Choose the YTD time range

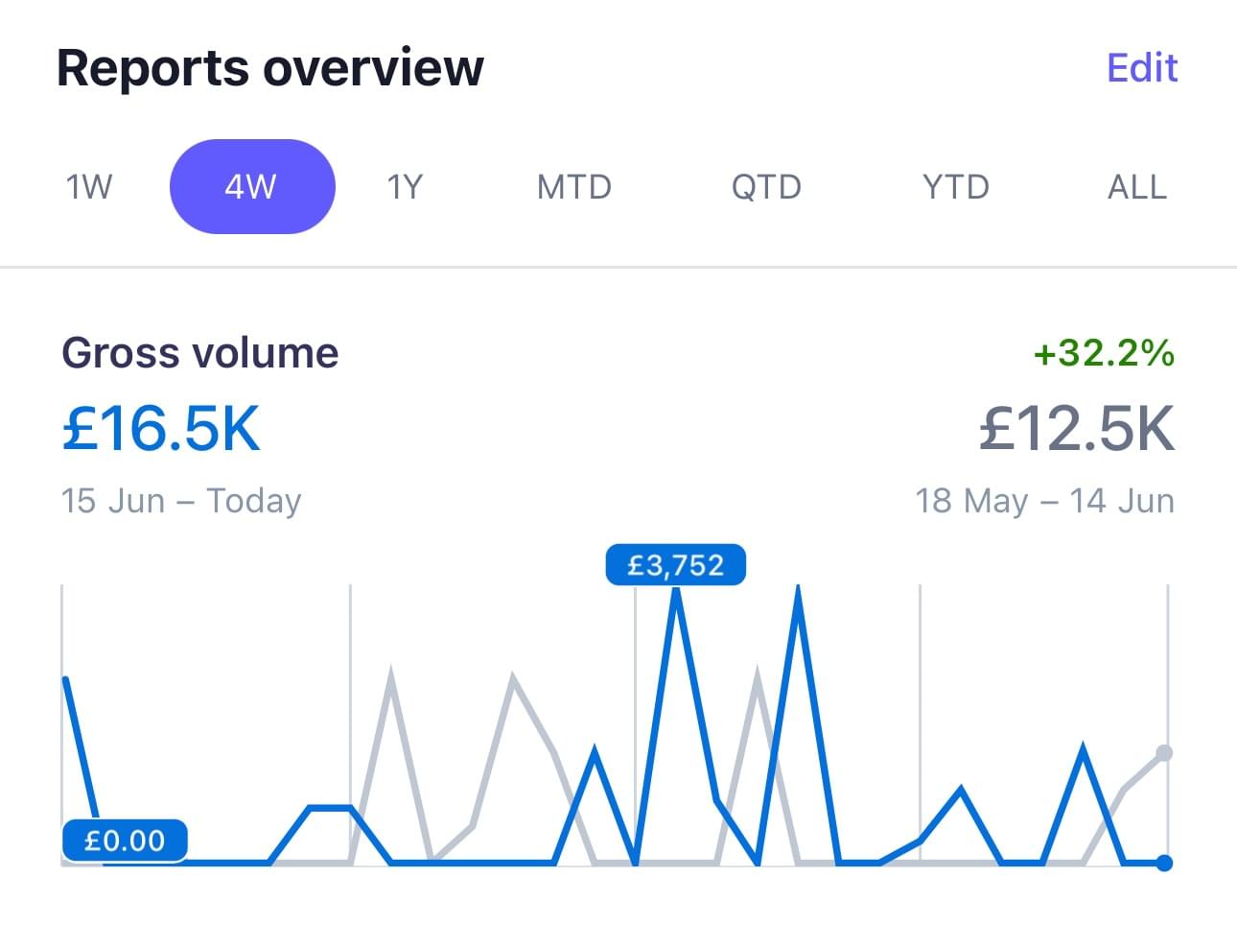click(955, 186)
